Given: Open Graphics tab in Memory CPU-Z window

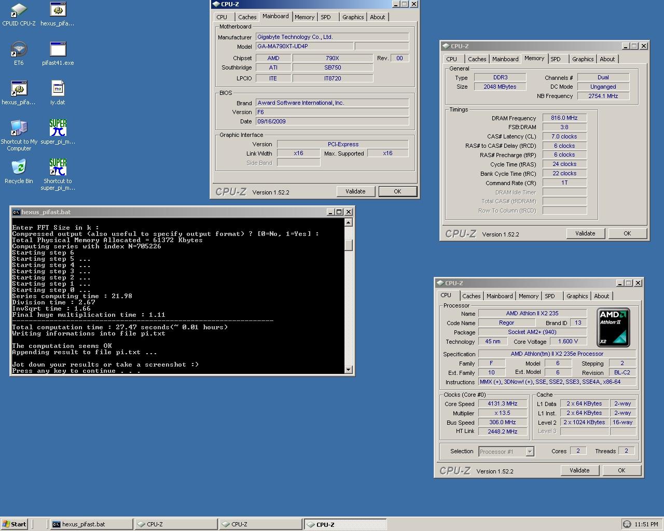Looking at the screenshot, I should [583, 59].
